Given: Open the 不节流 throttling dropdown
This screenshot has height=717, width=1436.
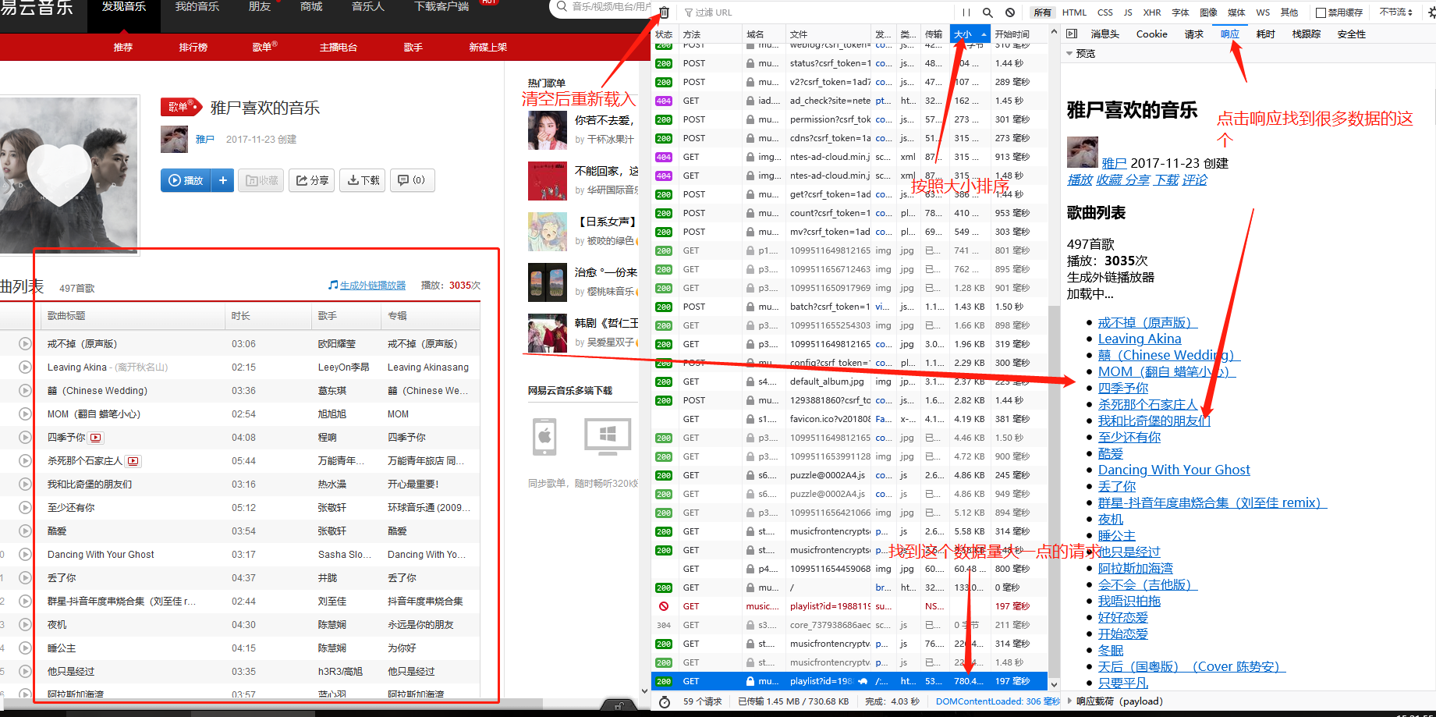Looking at the screenshot, I should tap(1395, 12).
